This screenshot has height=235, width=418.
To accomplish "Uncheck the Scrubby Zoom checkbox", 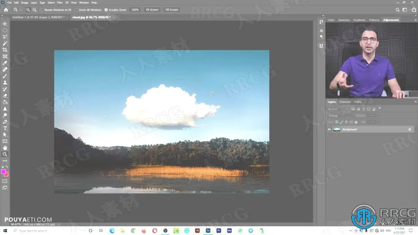I will coord(106,10).
